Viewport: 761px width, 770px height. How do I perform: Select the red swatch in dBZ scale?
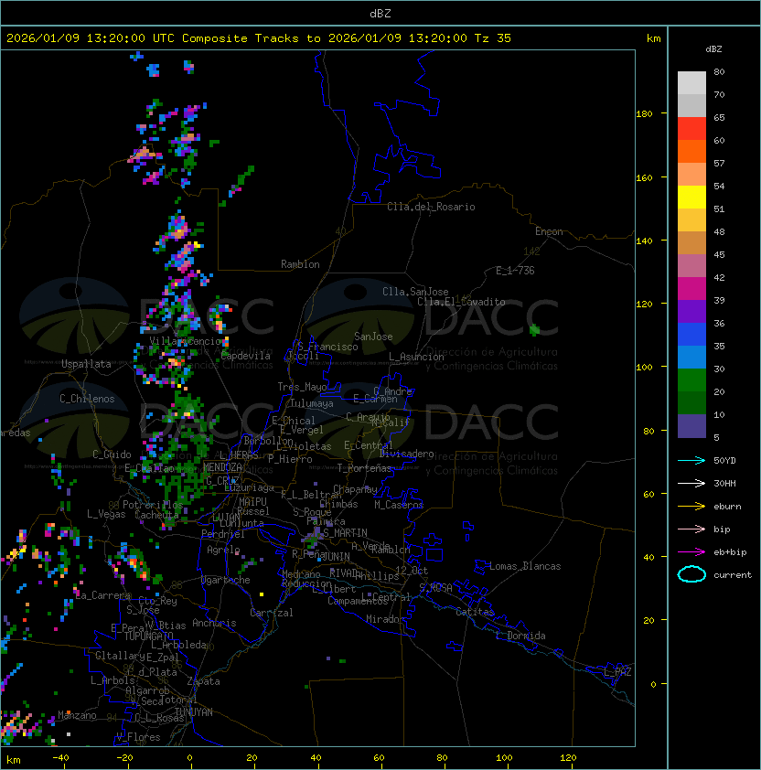(x=691, y=129)
